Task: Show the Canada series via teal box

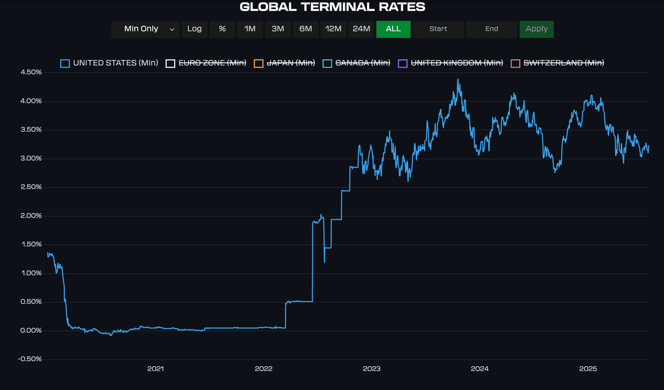Action: tap(327, 63)
